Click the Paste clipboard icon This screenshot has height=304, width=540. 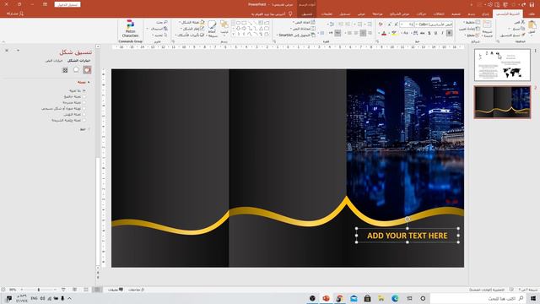(532, 24)
